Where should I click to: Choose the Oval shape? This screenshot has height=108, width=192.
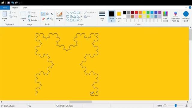click(75, 13)
